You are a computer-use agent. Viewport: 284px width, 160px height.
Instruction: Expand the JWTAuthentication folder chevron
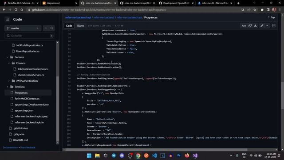pos(9,81)
